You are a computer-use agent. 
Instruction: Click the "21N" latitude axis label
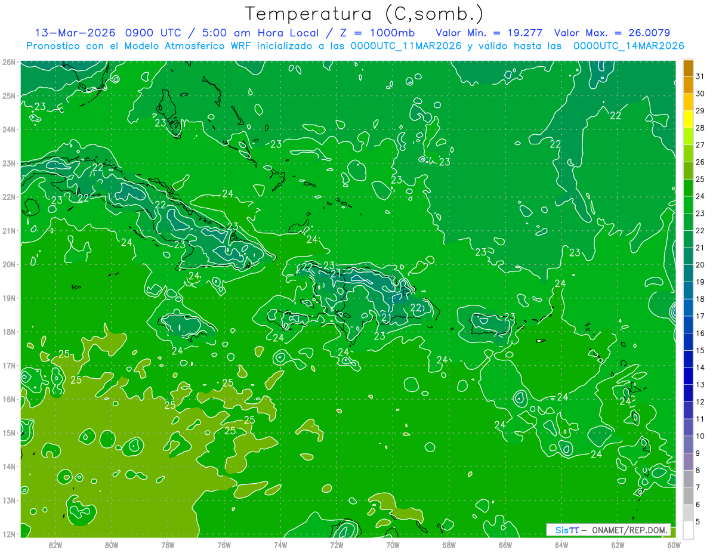pos(9,230)
